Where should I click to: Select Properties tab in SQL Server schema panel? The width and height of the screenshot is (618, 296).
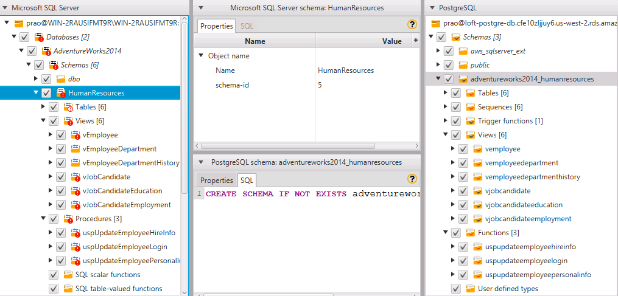(x=216, y=26)
